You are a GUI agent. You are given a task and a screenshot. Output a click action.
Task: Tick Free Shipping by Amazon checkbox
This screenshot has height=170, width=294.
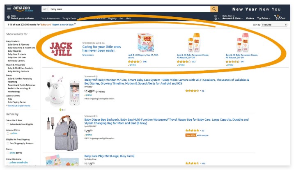pos(8,143)
